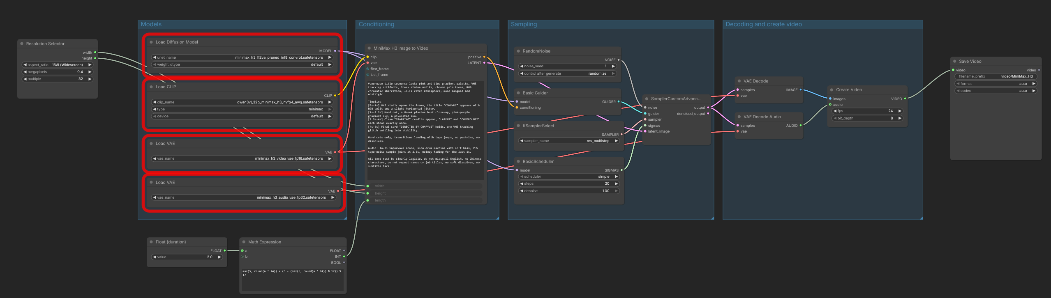
Task: Decrease megapixels with its left arrow
Action: click(x=25, y=72)
